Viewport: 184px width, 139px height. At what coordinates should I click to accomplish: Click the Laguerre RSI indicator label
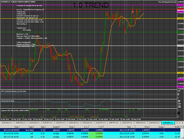point(15,110)
